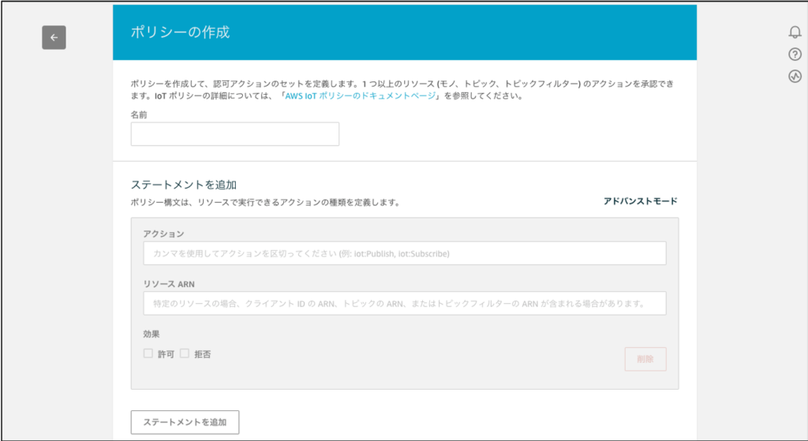Click the activity pulse monitor icon
Screen dimensions: 808x441
(795, 77)
